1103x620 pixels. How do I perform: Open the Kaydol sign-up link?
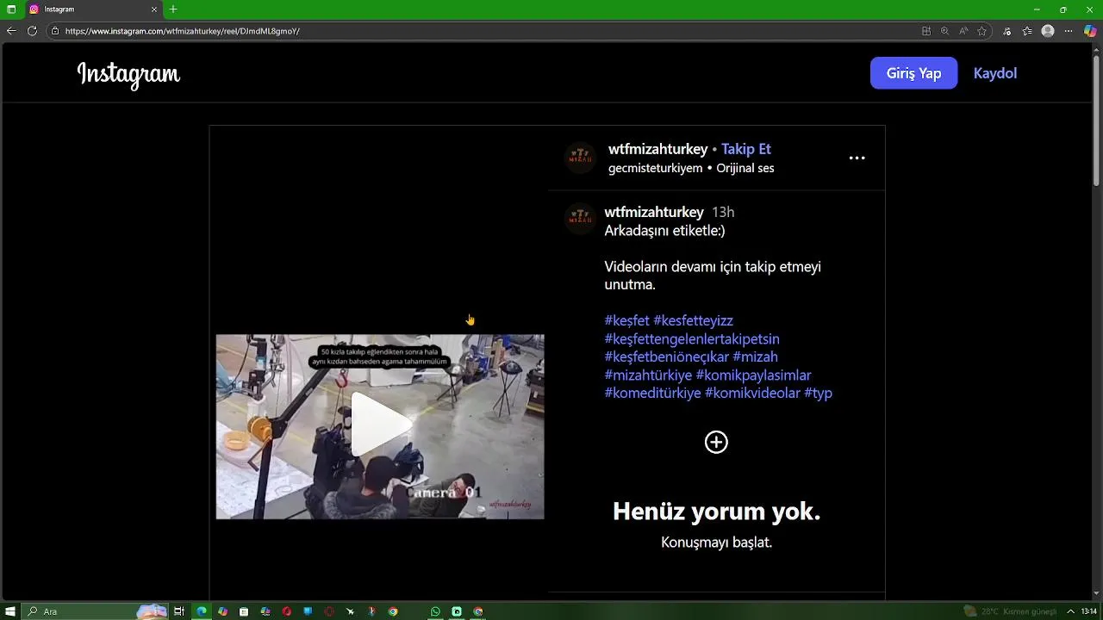pyautogui.click(x=995, y=73)
